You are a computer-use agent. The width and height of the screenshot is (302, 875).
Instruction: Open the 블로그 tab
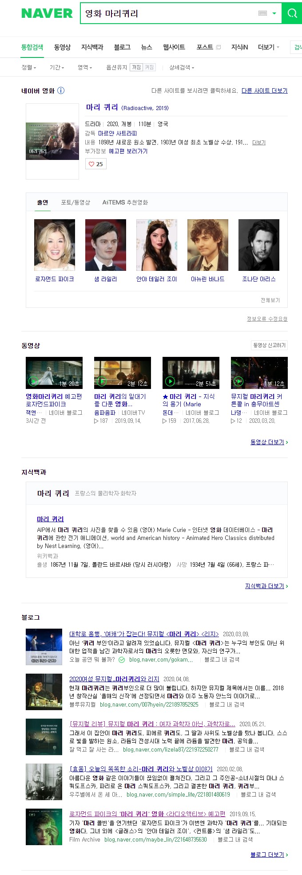(122, 47)
